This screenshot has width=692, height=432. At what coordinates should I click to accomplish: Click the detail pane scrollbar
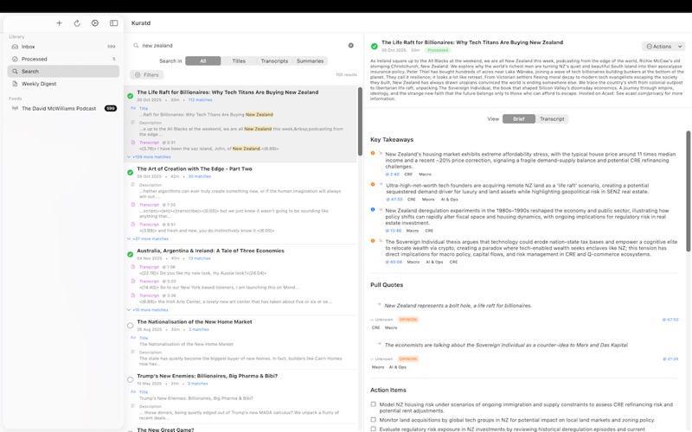[x=688, y=191]
